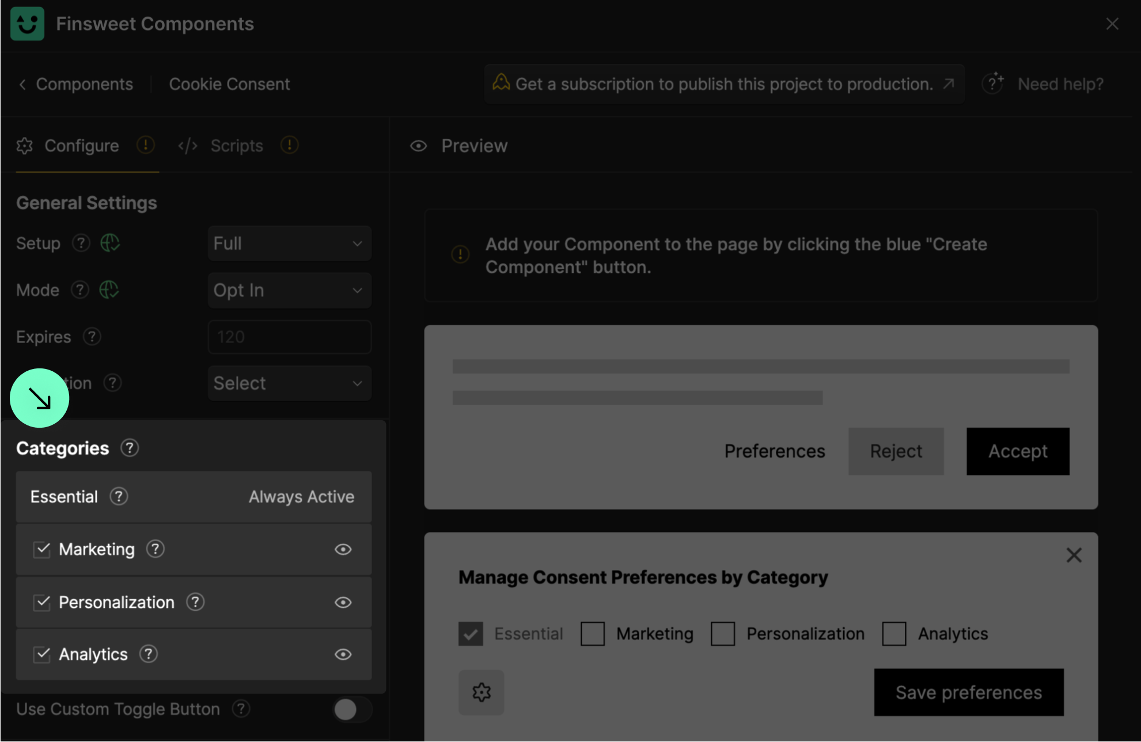The height and width of the screenshot is (742, 1141).
Task: Click the Accept button in preview
Action: (1018, 451)
